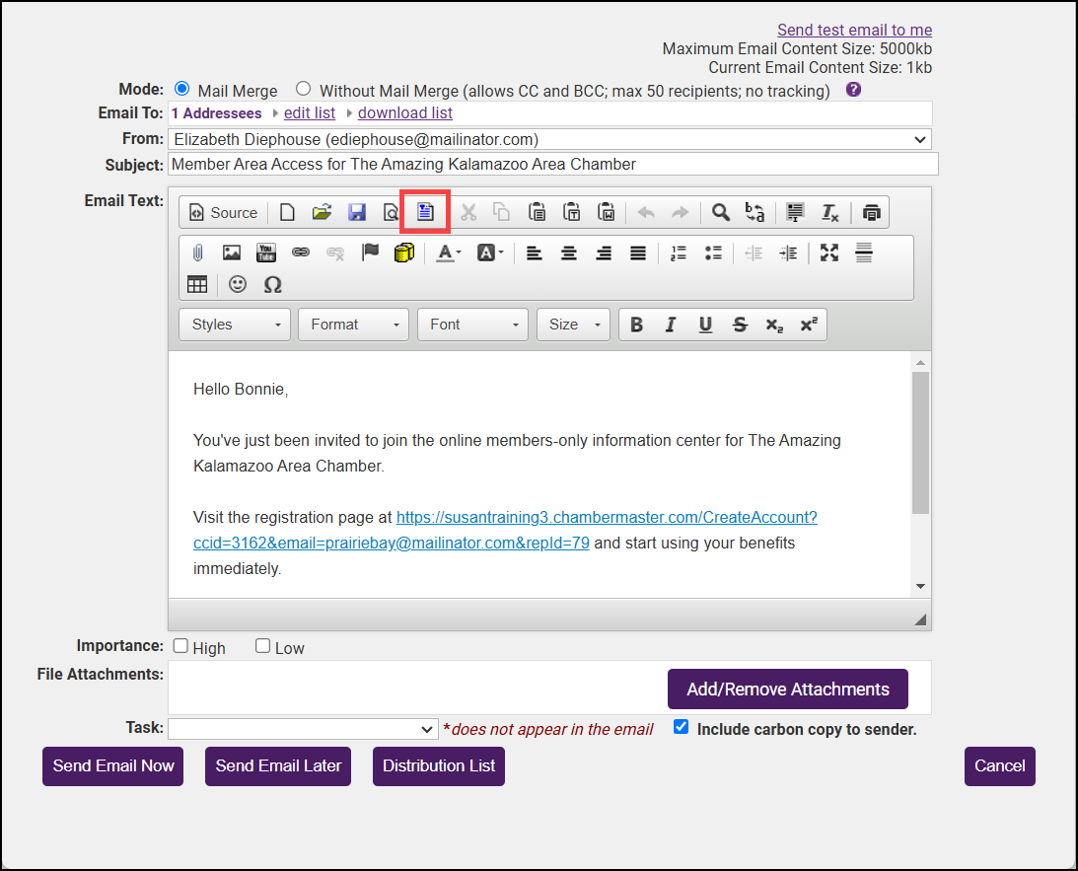Maximize the editor with the expand icon

pos(829,254)
